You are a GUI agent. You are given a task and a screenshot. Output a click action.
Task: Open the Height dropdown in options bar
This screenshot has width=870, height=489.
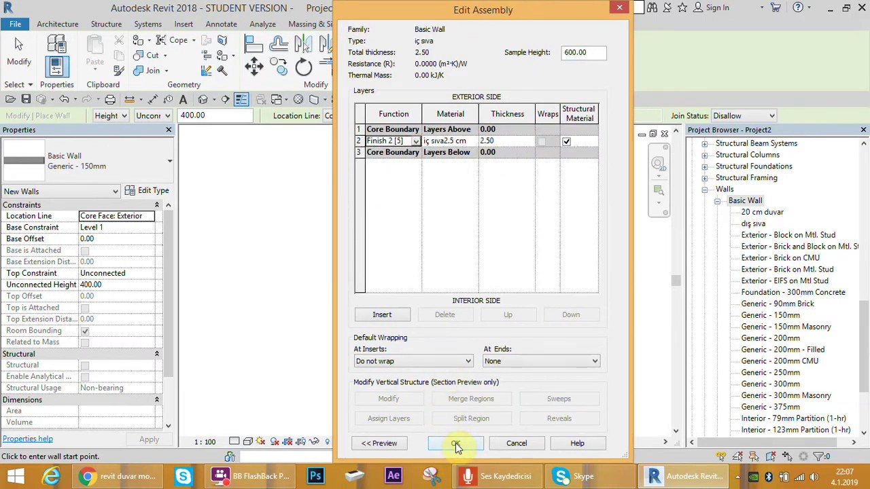[111, 115]
